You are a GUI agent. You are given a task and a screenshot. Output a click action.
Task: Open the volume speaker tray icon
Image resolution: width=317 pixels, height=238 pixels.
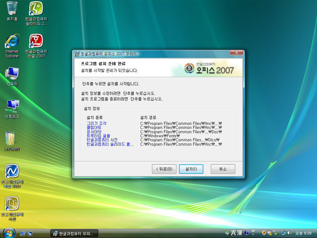[x=289, y=233]
